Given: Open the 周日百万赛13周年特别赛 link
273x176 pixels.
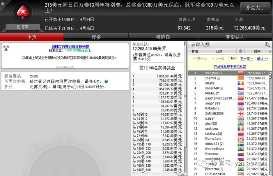Looking at the screenshot, I should [x=70, y=47].
